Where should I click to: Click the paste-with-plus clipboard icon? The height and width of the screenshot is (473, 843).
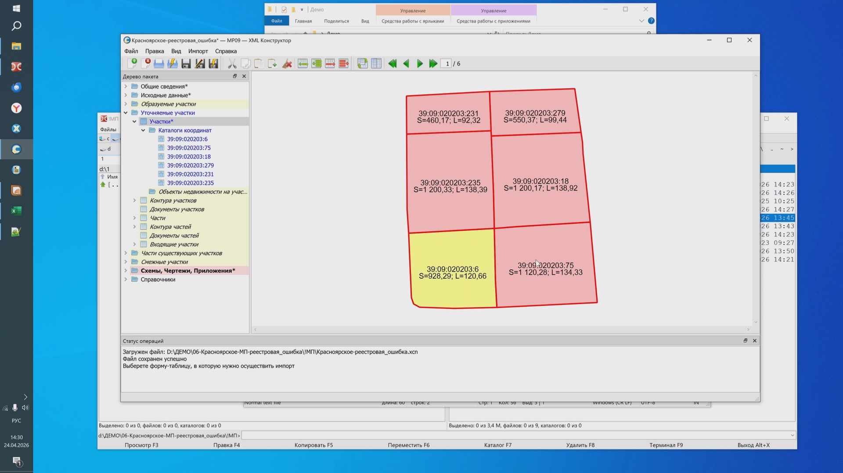tap(273, 64)
